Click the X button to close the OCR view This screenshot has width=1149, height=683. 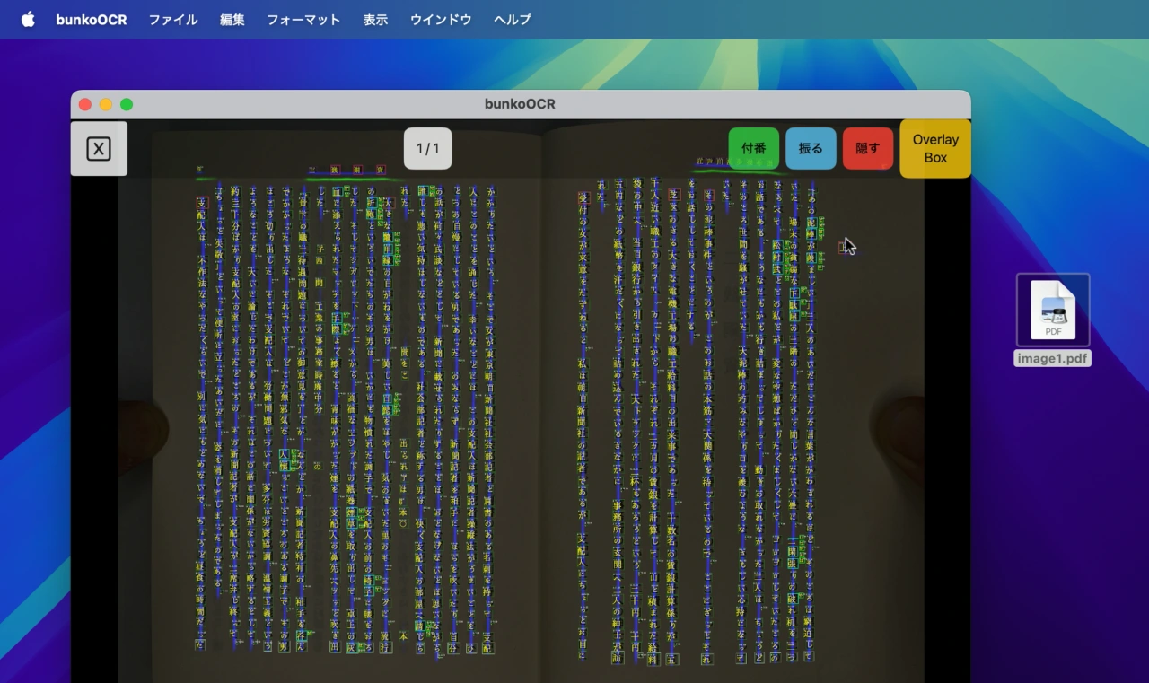click(x=99, y=149)
